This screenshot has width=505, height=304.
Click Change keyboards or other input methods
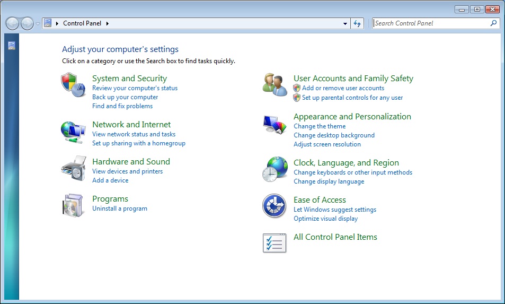[x=353, y=172]
